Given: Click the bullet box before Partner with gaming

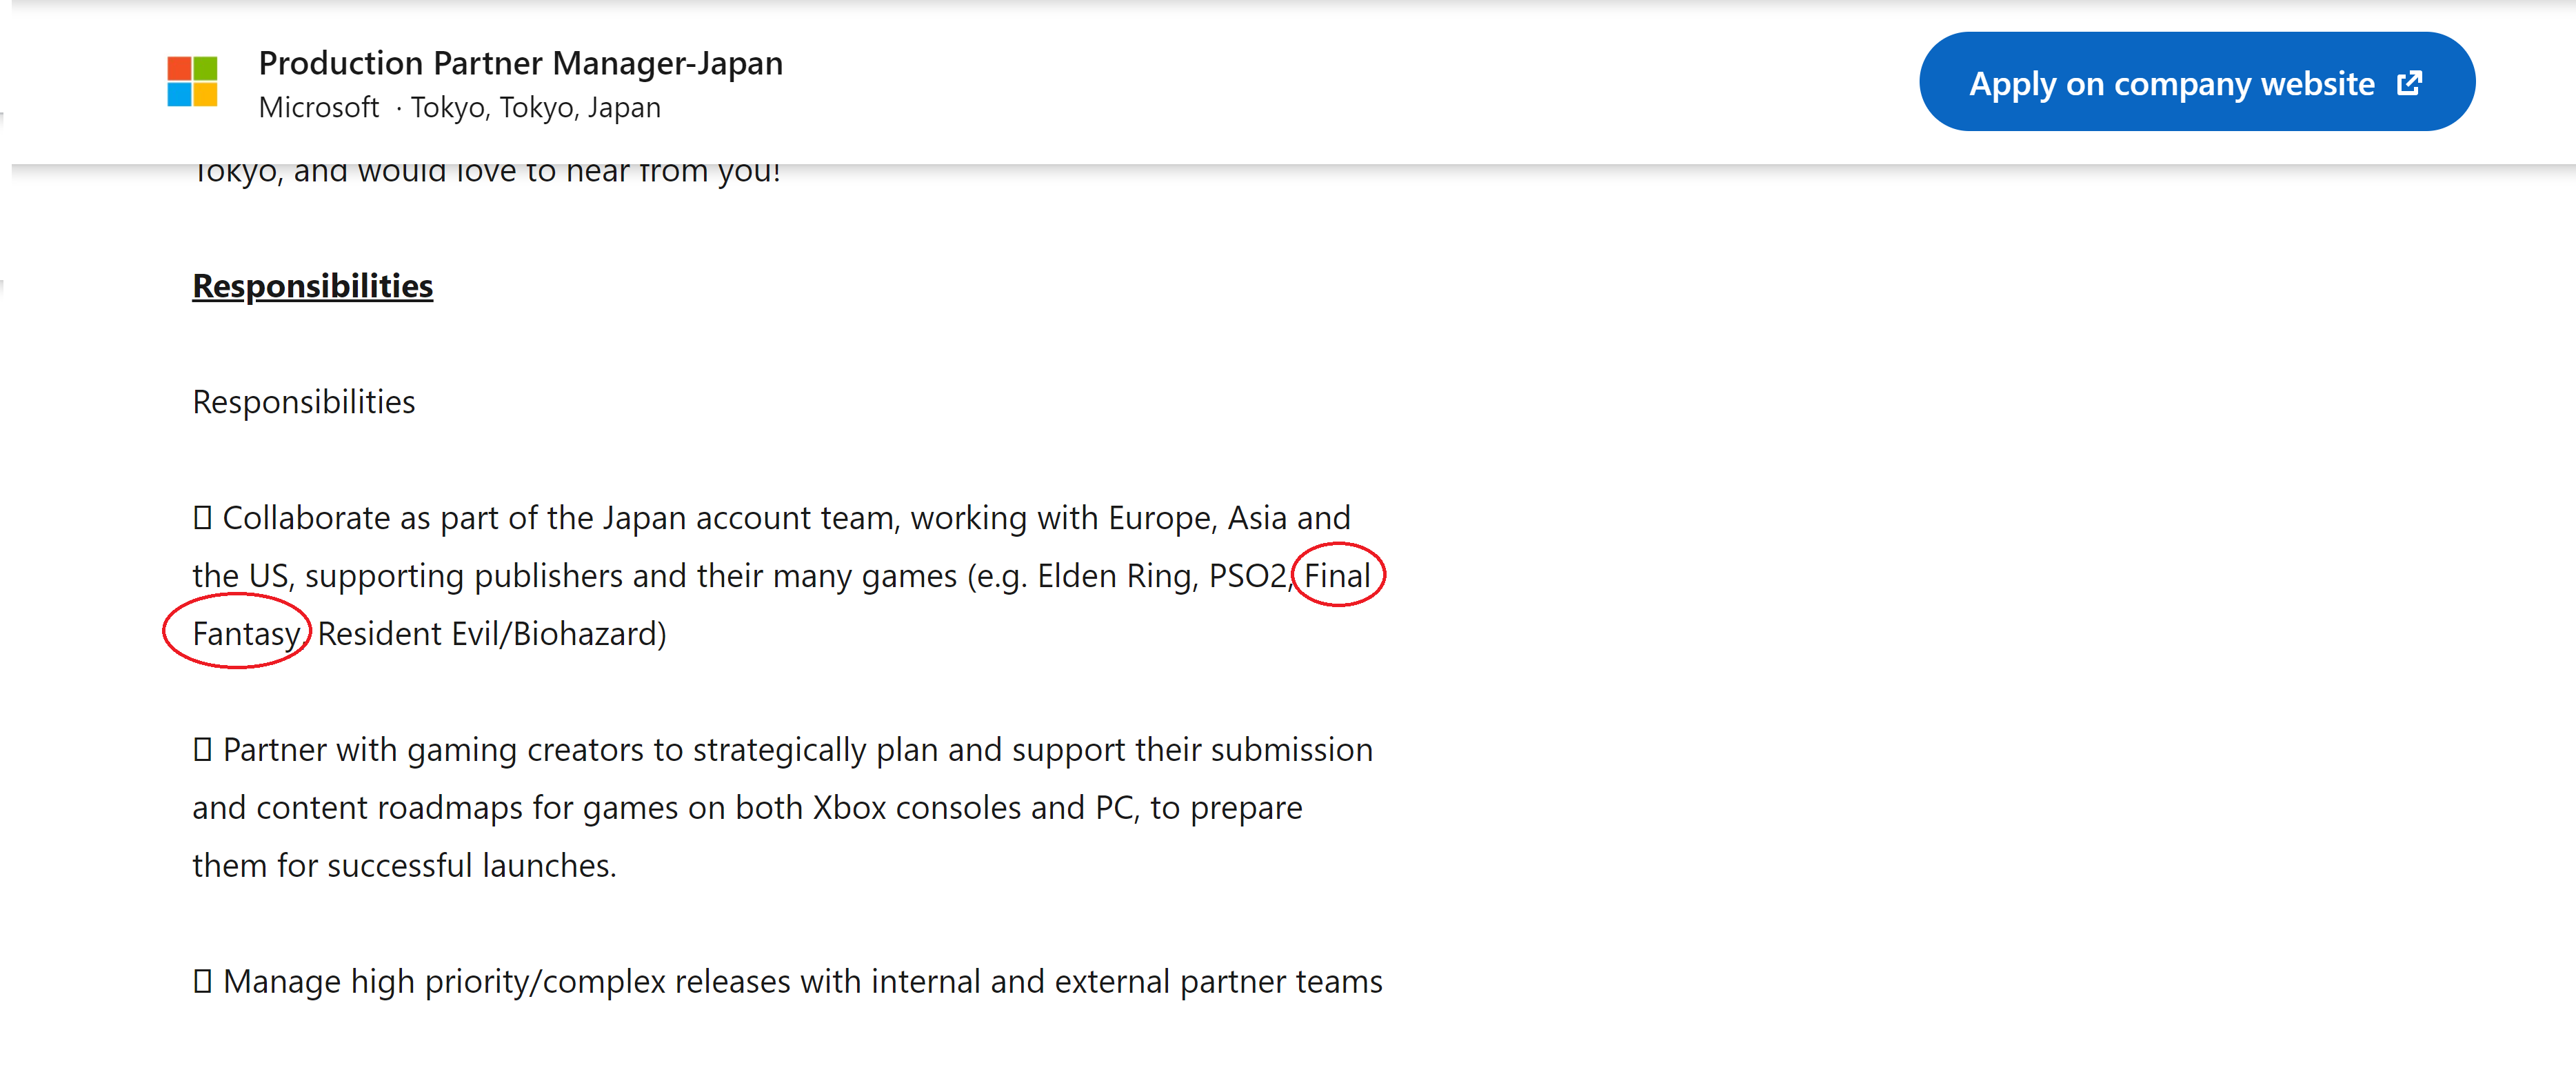Looking at the screenshot, I should point(202,750).
